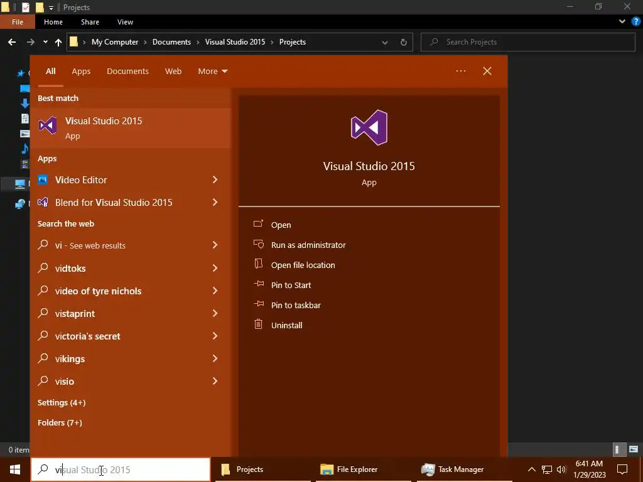Viewport: 643px width, 482px height.
Task: Open recent locations dropdown arrow
Action: pyautogui.click(x=45, y=42)
